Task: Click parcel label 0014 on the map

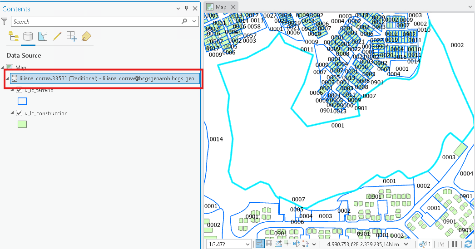Action: [216, 139]
